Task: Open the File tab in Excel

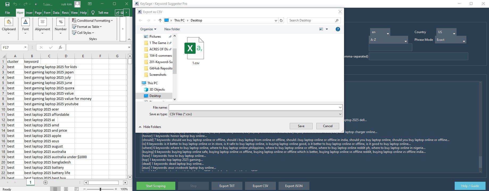Action: tap(7, 12)
